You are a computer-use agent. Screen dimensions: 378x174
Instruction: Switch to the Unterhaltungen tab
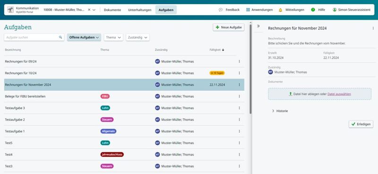(x=139, y=10)
